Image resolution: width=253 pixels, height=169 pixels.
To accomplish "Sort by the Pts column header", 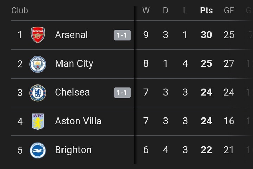I will click(x=206, y=11).
